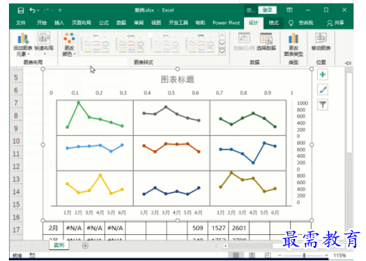The height and width of the screenshot is (261, 366).
Task: Click 选择数据 icon
Action: point(266,41)
